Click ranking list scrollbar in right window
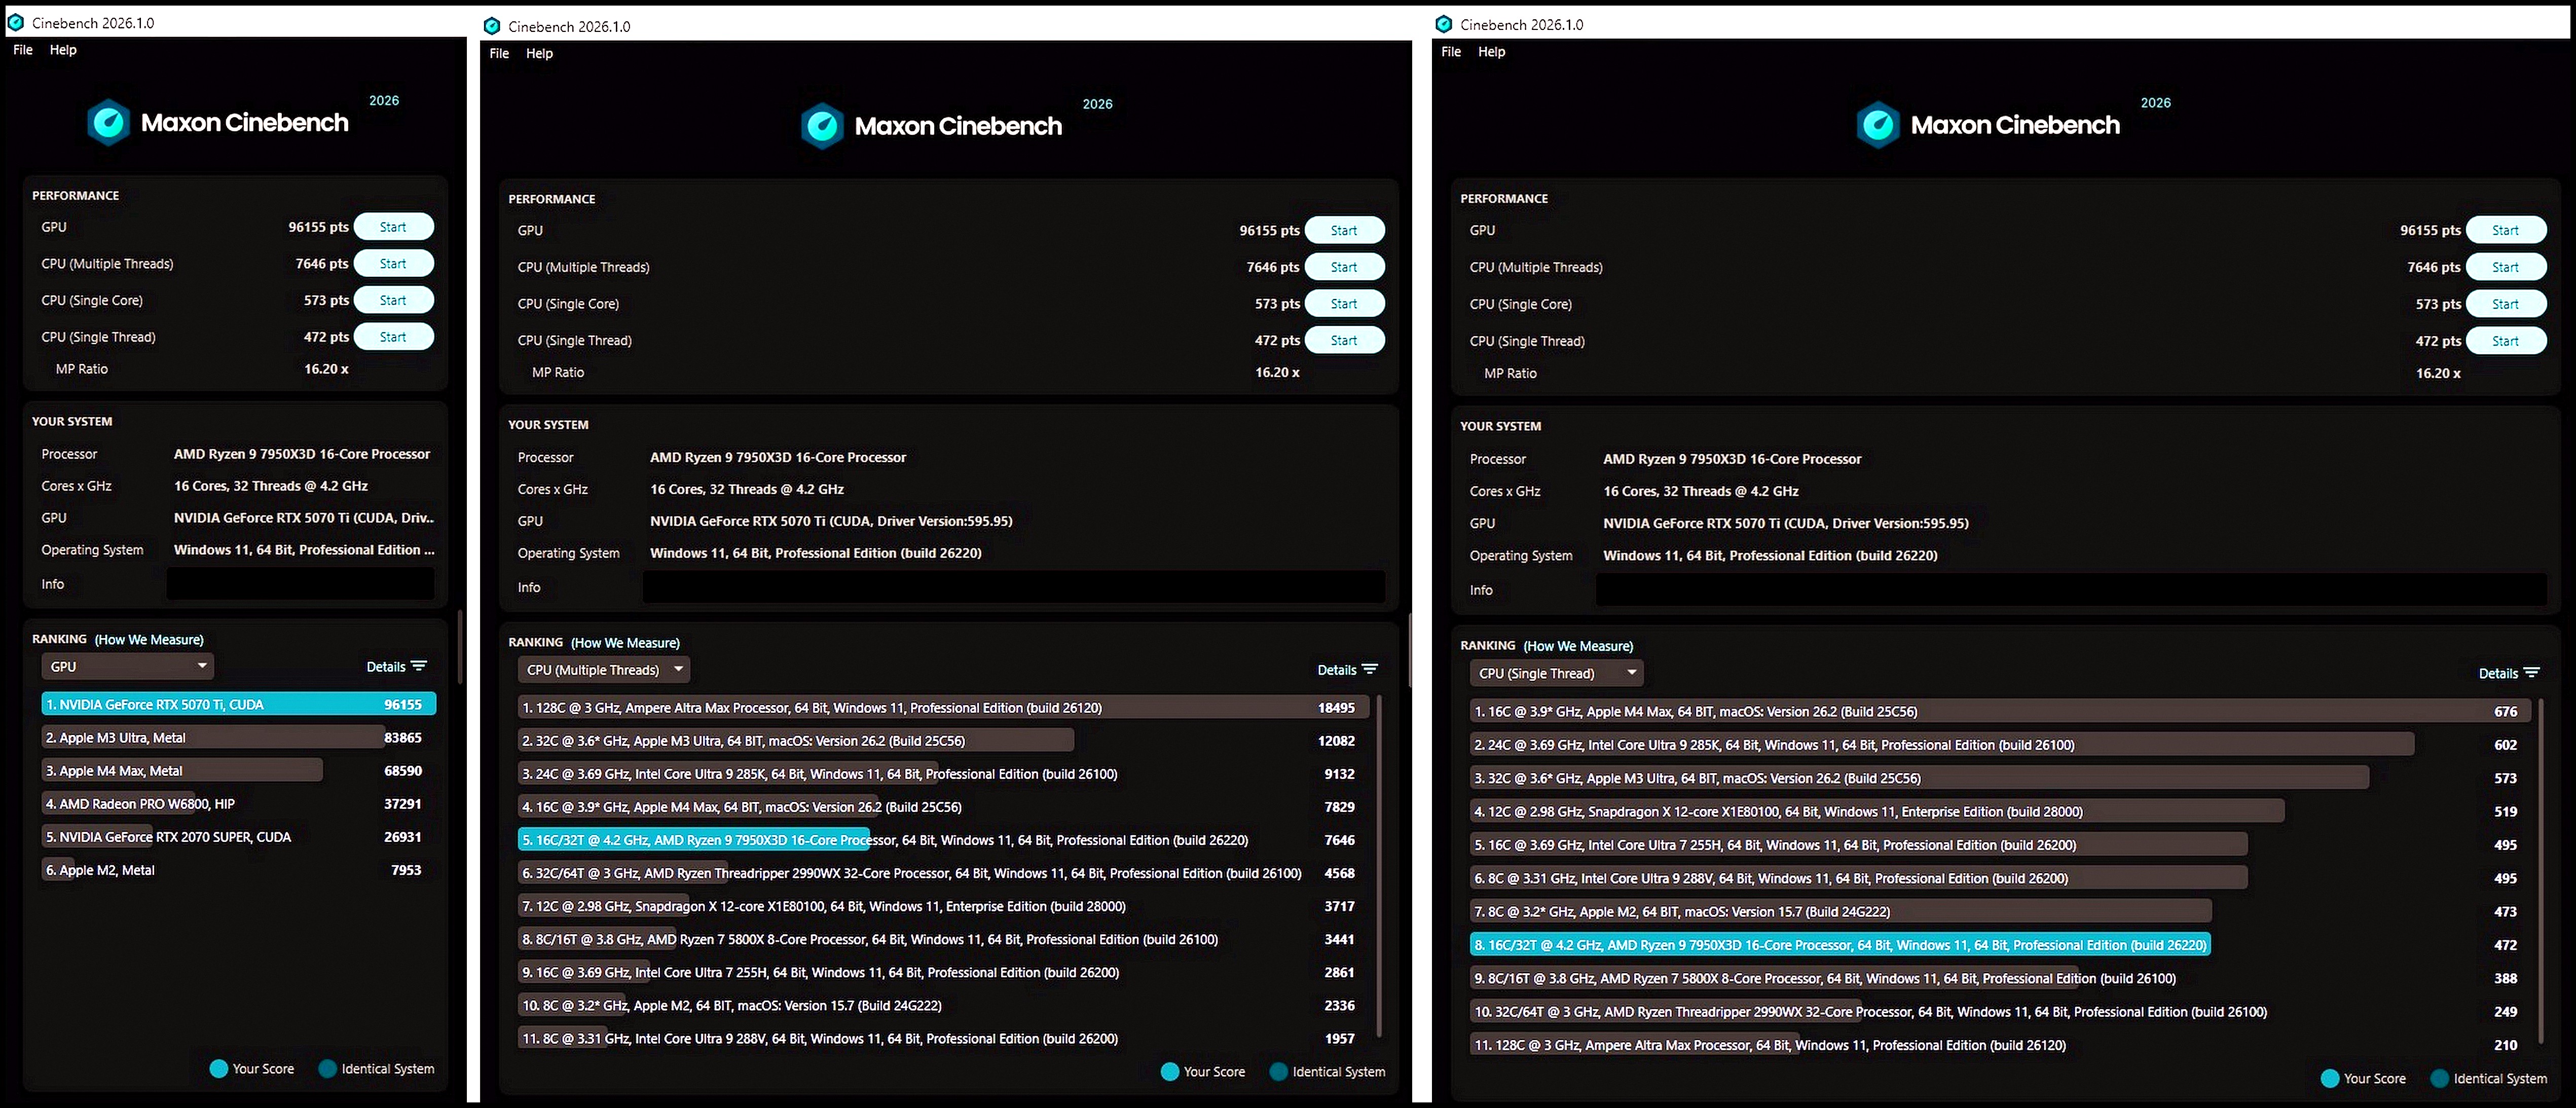2576x1108 pixels. click(x=2541, y=870)
